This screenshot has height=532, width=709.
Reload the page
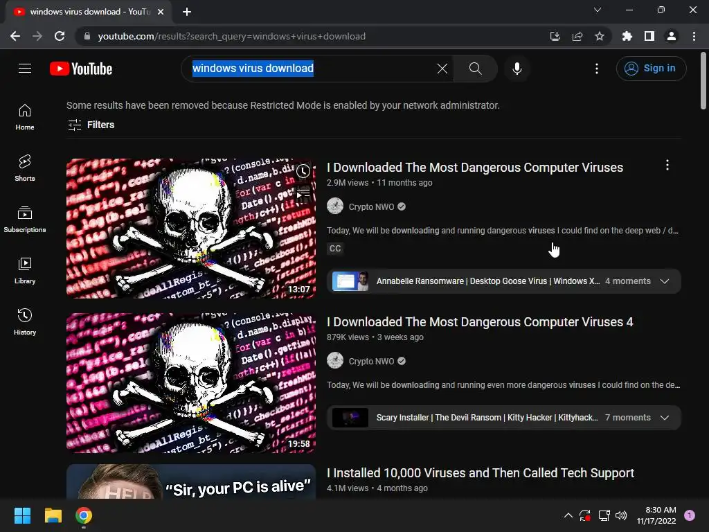tap(60, 36)
